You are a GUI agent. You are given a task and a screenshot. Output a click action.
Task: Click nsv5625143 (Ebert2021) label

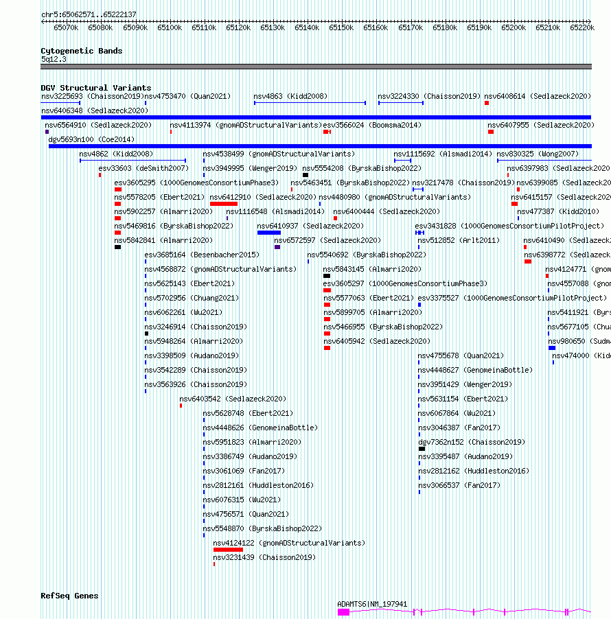[x=189, y=284]
